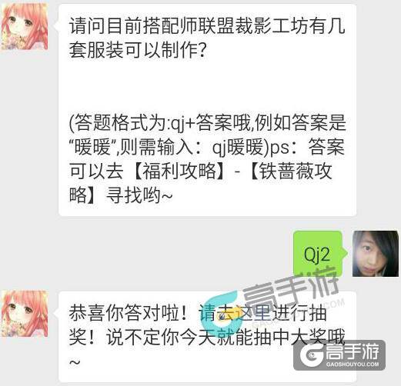Select the qj暖暖 example answer text
The image size is (401, 386).
237,148
